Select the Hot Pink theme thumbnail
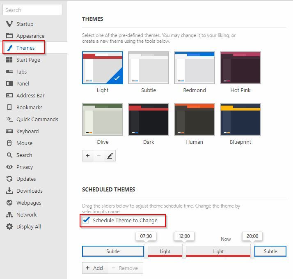Screen dimensions: 293x279 pos(240,68)
